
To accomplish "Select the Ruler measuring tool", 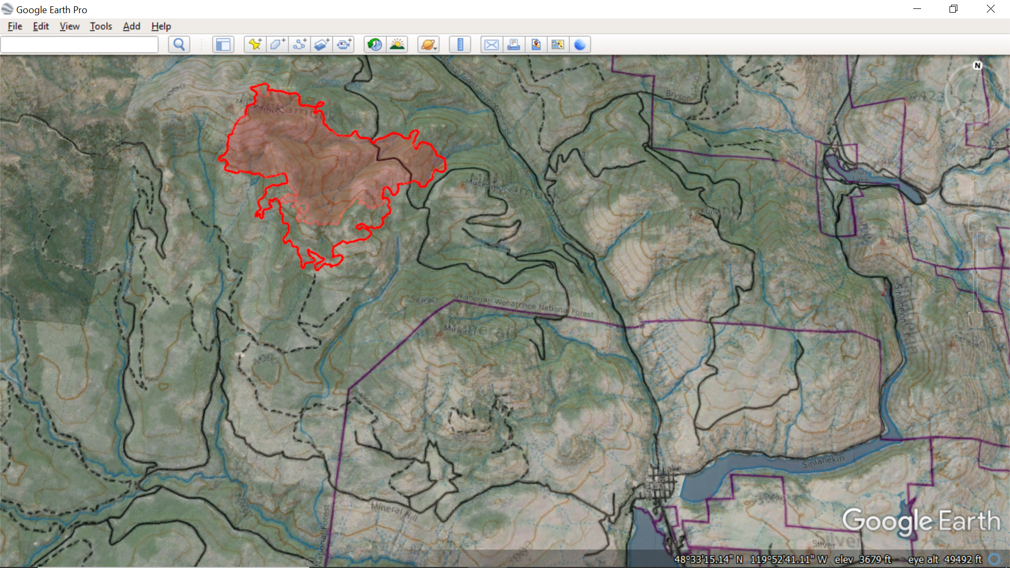I will (x=460, y=45).
